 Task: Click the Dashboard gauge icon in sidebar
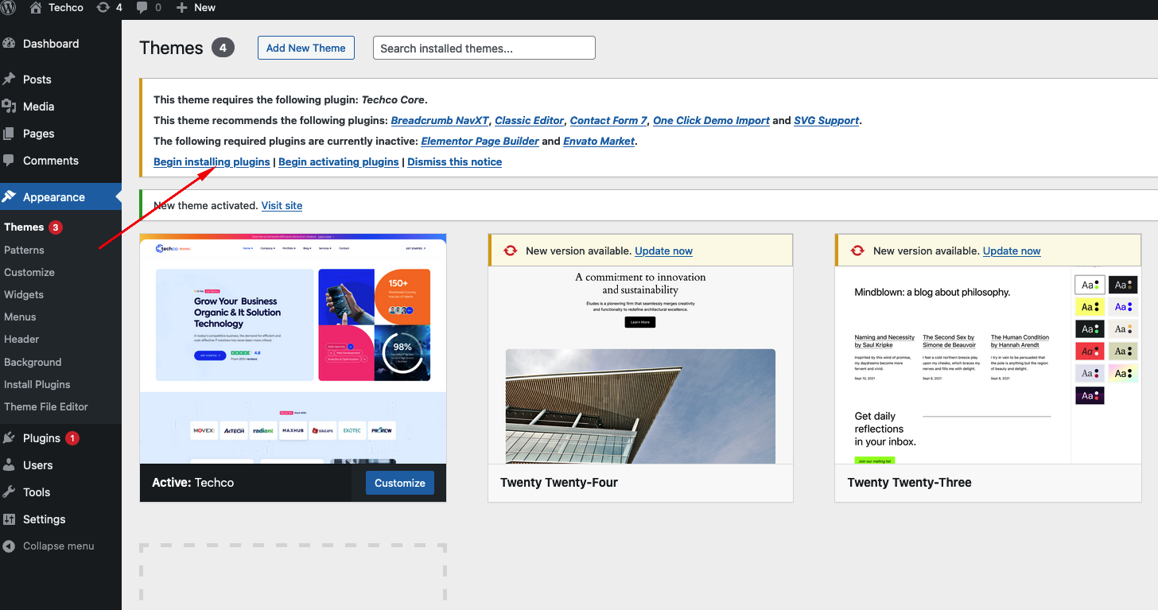tap(10, 44)
